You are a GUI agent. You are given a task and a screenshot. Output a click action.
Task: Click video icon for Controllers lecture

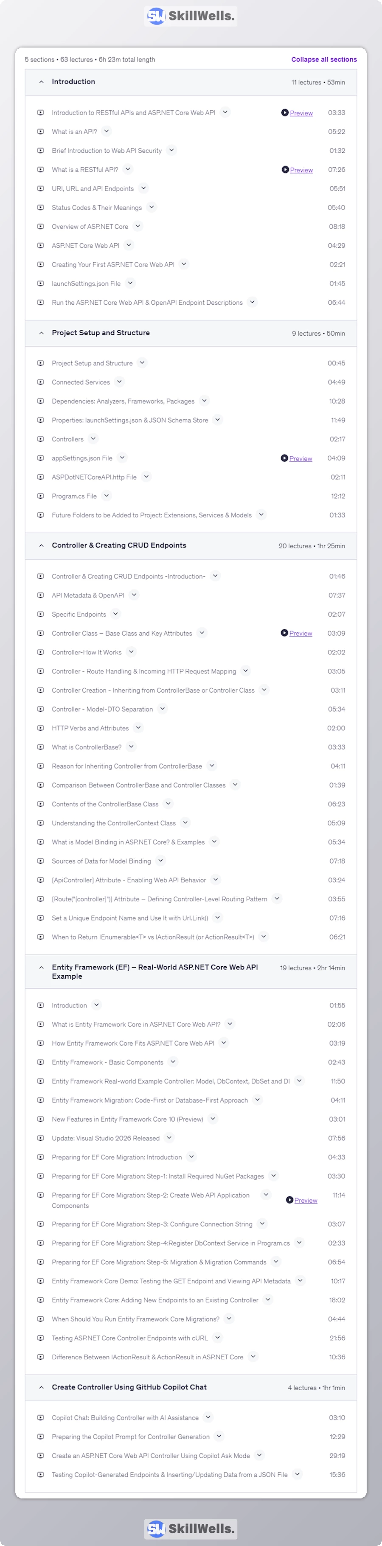[x=40, y=439]
